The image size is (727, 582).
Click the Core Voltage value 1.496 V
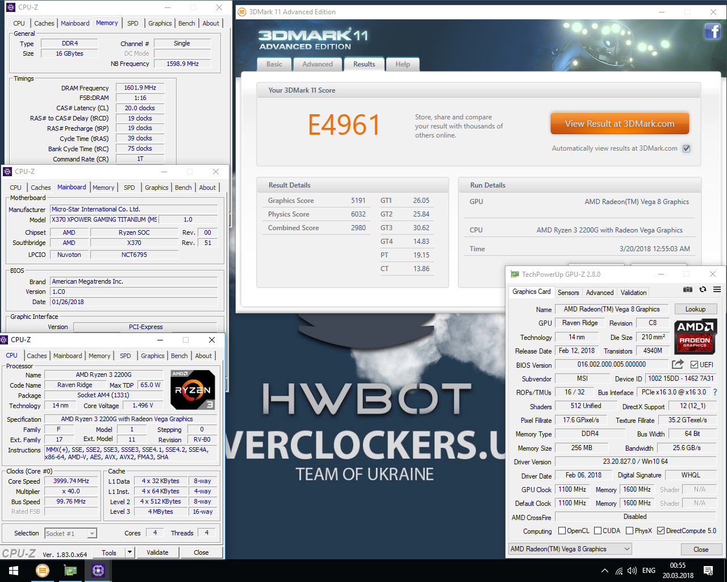[143, 405]
